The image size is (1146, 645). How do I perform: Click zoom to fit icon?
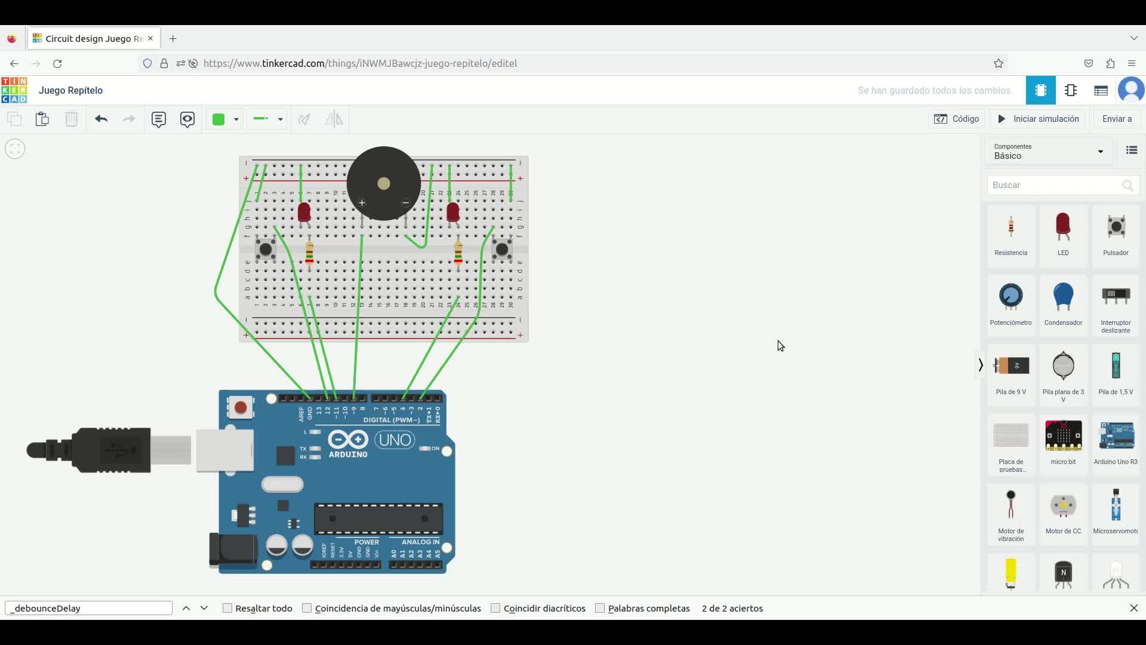point(15,149)
